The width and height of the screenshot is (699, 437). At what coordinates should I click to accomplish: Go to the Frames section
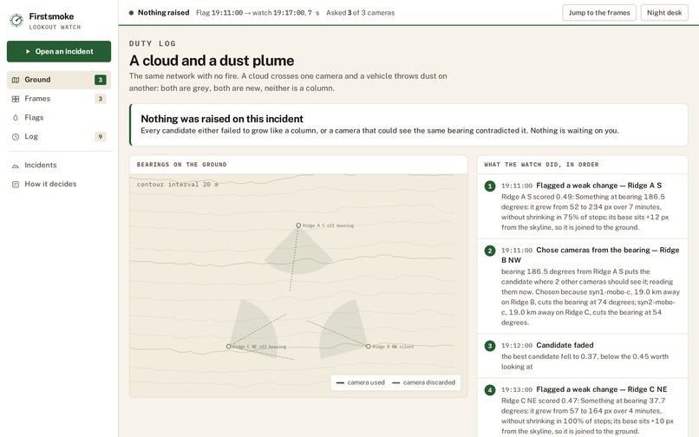coord(59,99)
